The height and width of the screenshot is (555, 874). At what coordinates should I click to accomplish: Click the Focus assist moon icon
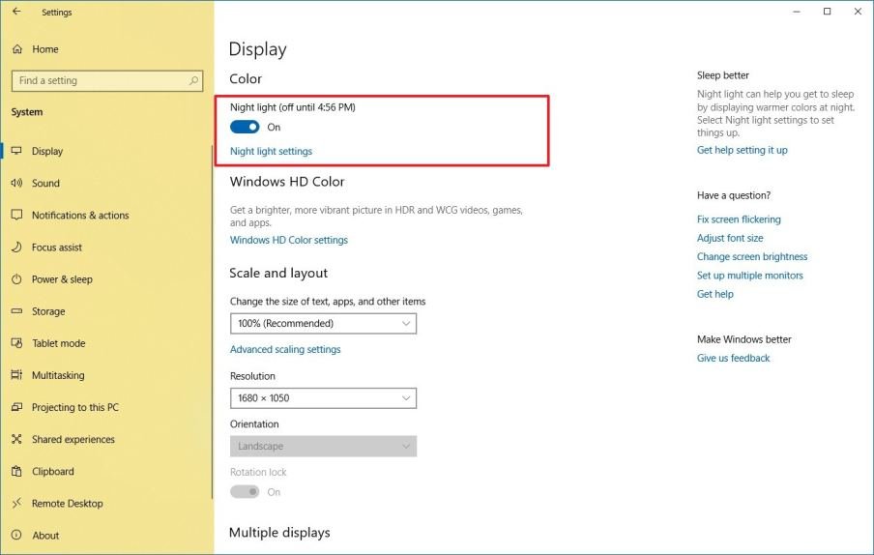tap(16, 248)
